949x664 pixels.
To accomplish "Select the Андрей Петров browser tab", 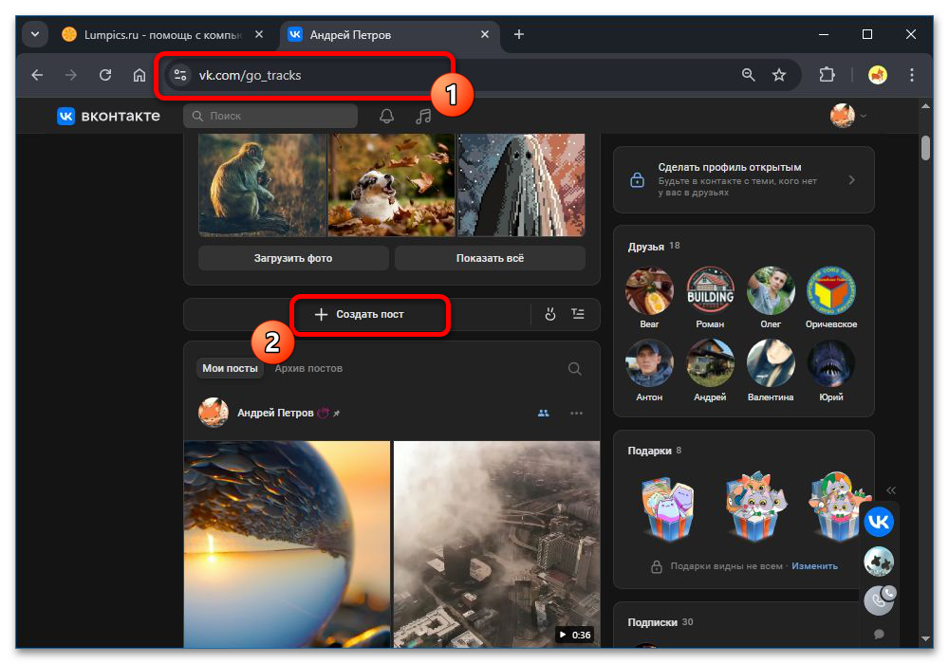I will click(x=387, y=34).
